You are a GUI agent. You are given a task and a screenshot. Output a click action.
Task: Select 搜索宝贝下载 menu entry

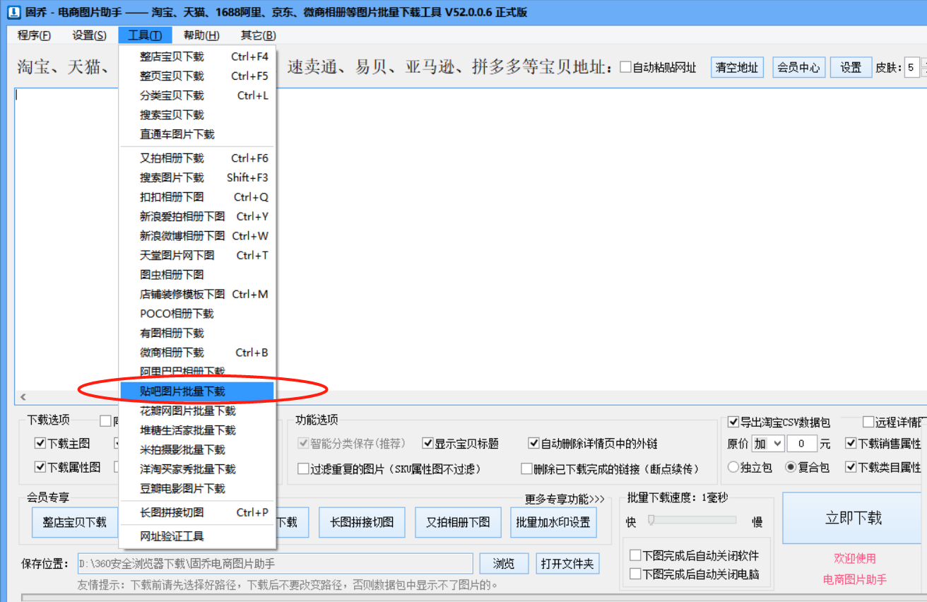click(197, 114)
